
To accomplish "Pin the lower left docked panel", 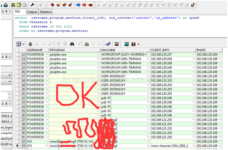I will click(6, 104).
